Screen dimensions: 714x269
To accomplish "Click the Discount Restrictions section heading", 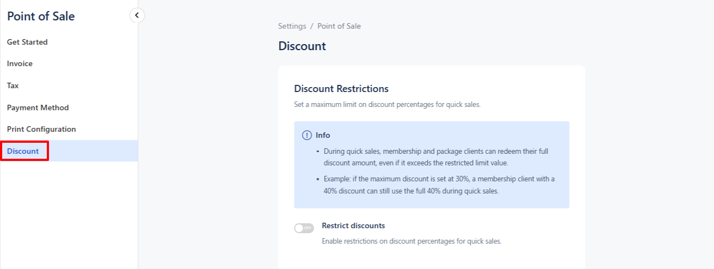I will pos(341,89).
